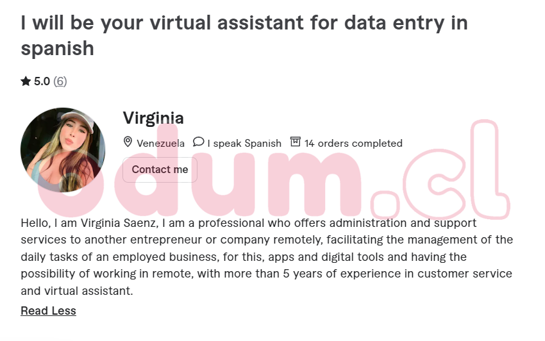Image resolution: width=545 pixels, height=341 pixels.
Task: Collapse the description with Read Less
Action: coord(48,311)
